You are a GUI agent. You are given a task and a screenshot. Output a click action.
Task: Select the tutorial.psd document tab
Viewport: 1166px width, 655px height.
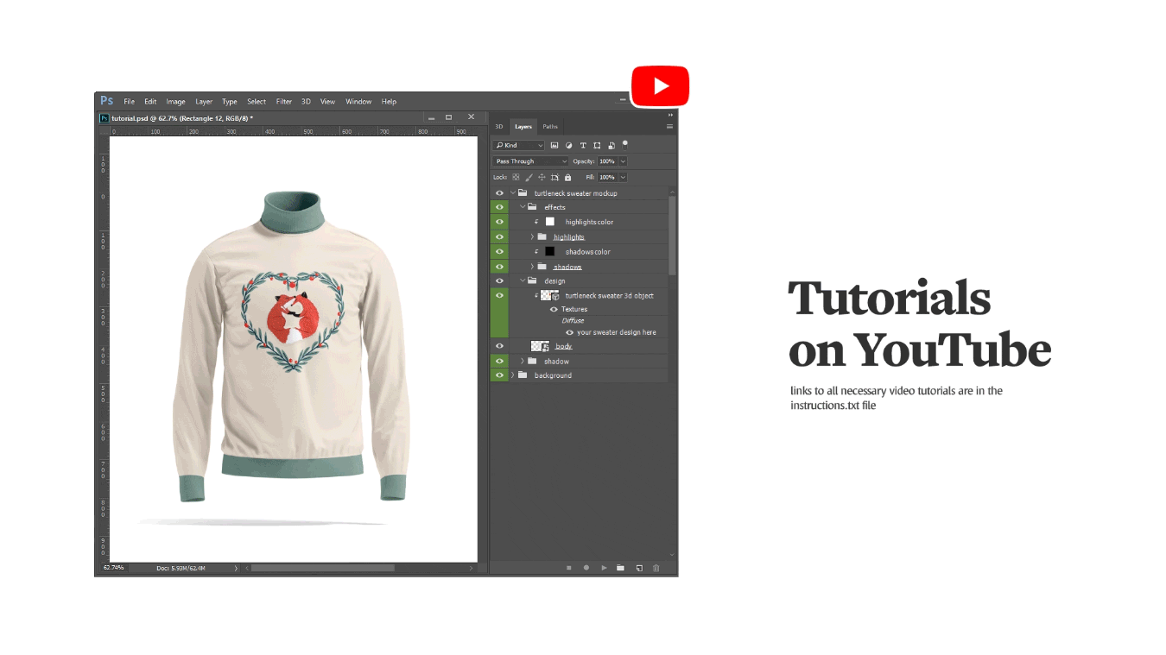pos(176,117)
